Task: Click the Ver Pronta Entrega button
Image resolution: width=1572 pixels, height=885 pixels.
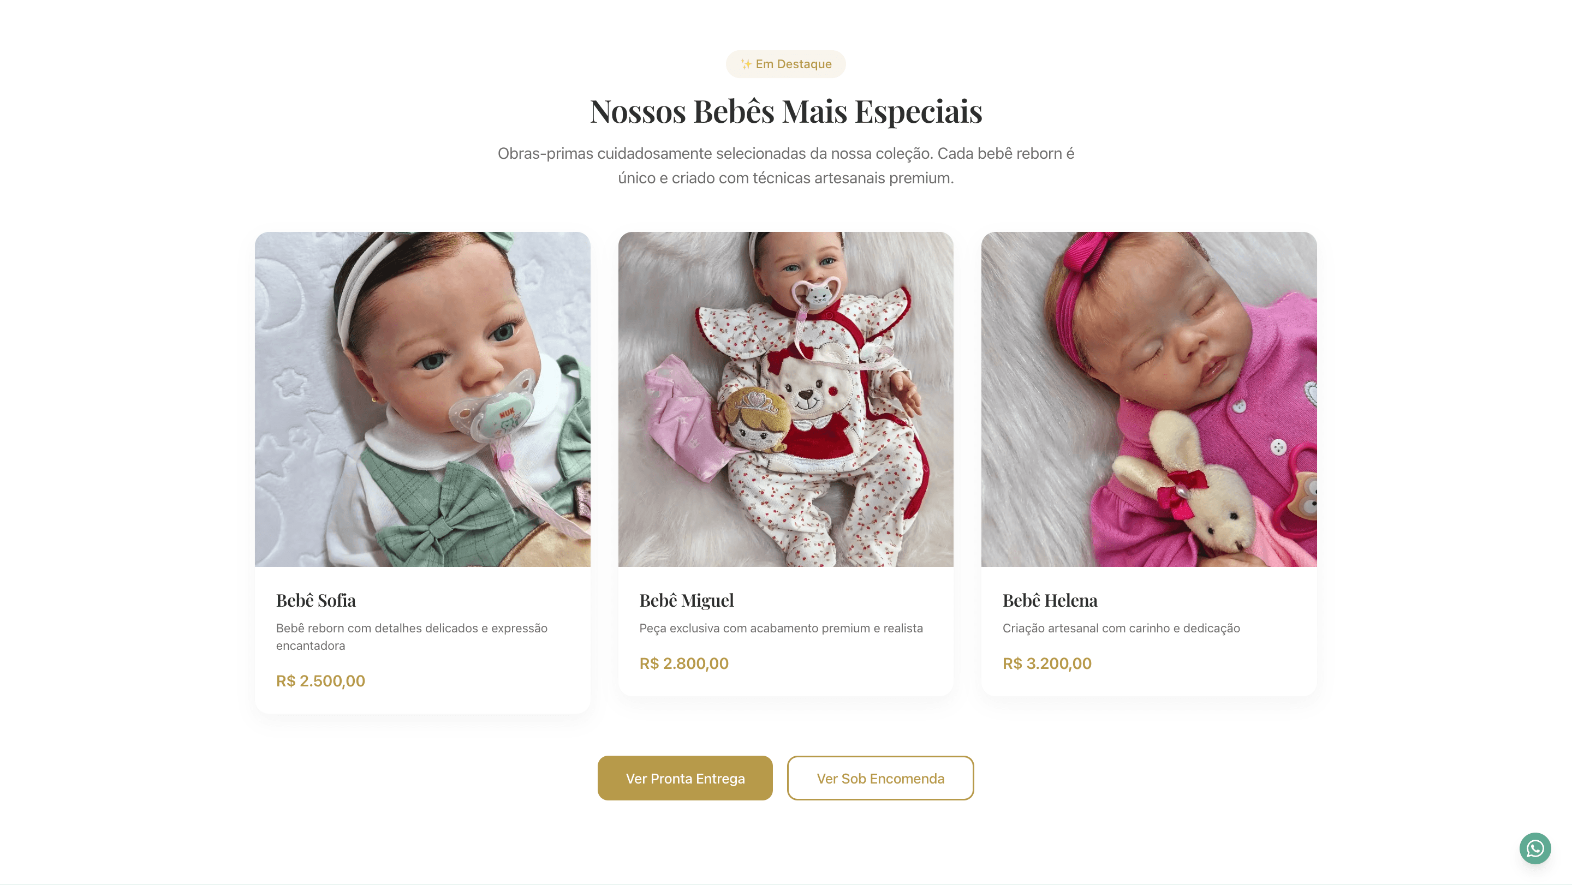Action: point(684,778)
